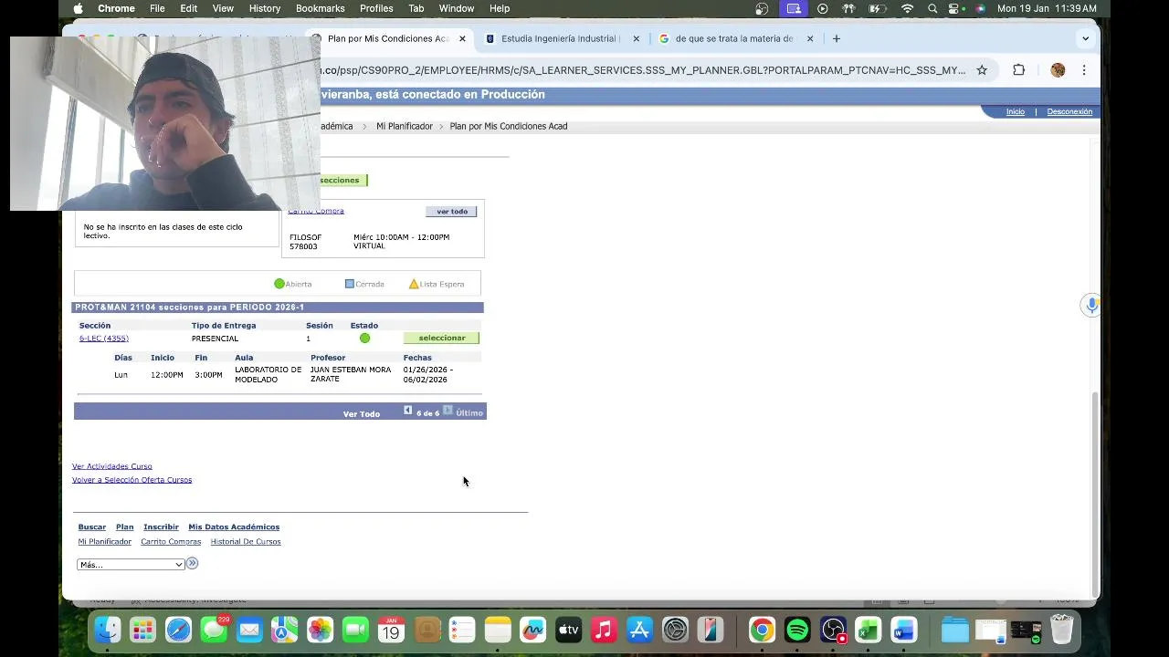Click the Inicio link
Viewport: 1169px width, 657px height.
pos(1016,111)
